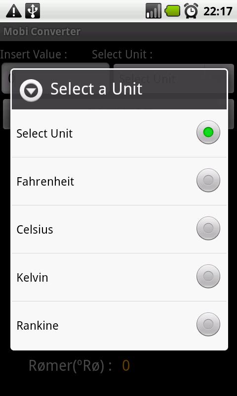
Task: Tap the green battery icon
Action: click(172, 11)
